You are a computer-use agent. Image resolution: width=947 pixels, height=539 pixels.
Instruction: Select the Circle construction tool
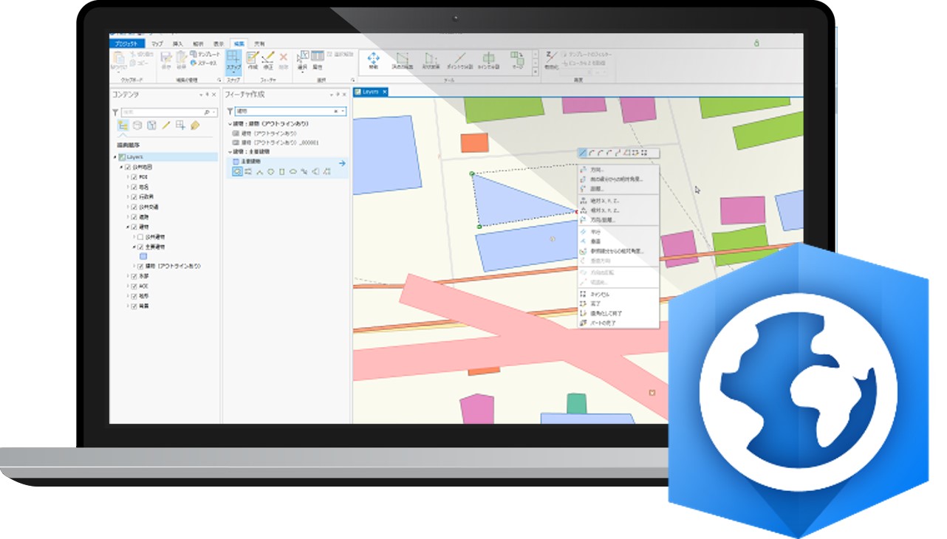(x=271, y=171)
